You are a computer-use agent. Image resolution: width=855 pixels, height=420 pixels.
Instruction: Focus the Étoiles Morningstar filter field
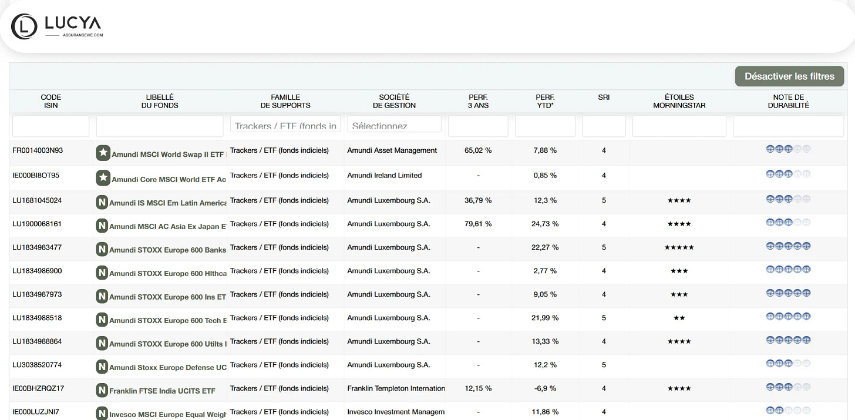[679, 126]
